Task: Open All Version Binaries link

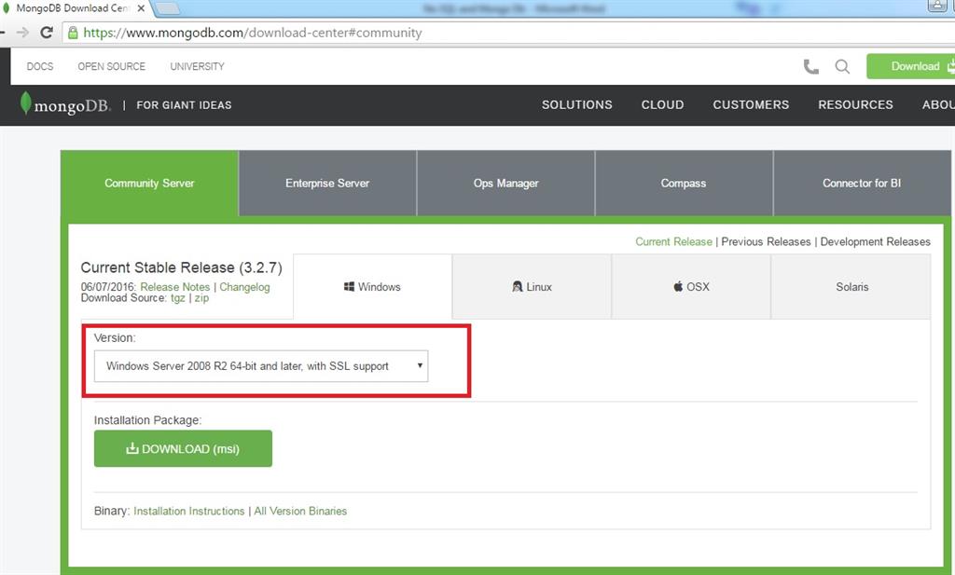Action: coord(300,511)
